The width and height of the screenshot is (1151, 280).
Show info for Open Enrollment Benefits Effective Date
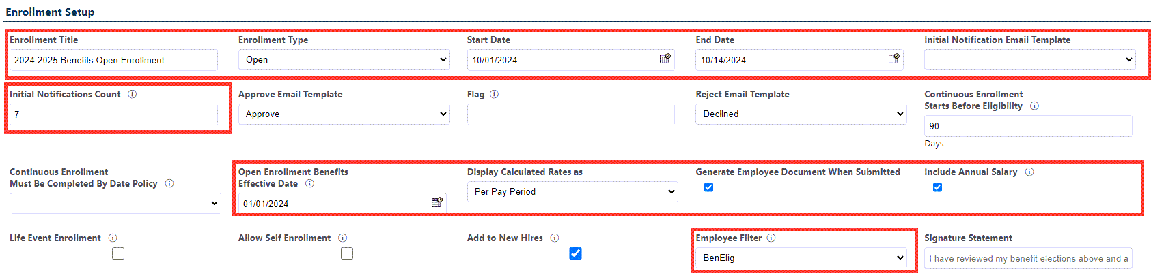click(309, 183)
